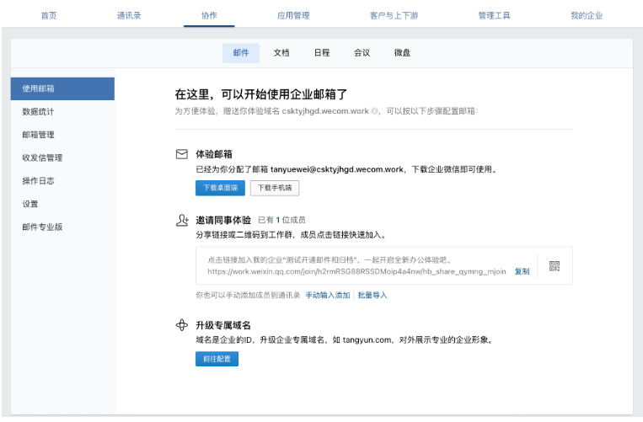Select the 日程 sub-tab
643x422 pixels.
coord(322,53)
